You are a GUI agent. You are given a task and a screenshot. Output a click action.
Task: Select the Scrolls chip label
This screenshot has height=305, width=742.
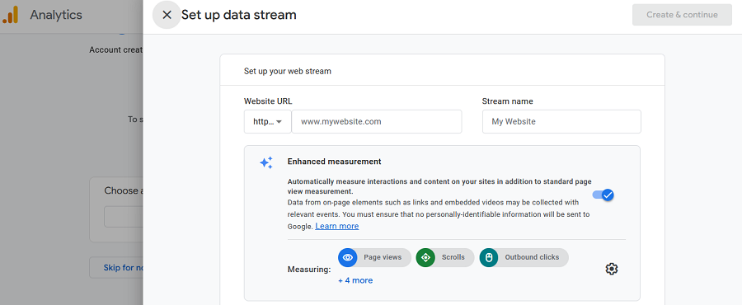coord(453,257)
